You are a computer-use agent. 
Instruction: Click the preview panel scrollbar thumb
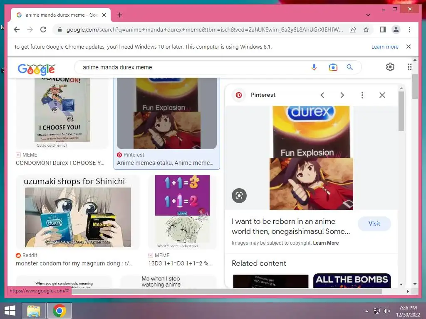tap(401, 111)
